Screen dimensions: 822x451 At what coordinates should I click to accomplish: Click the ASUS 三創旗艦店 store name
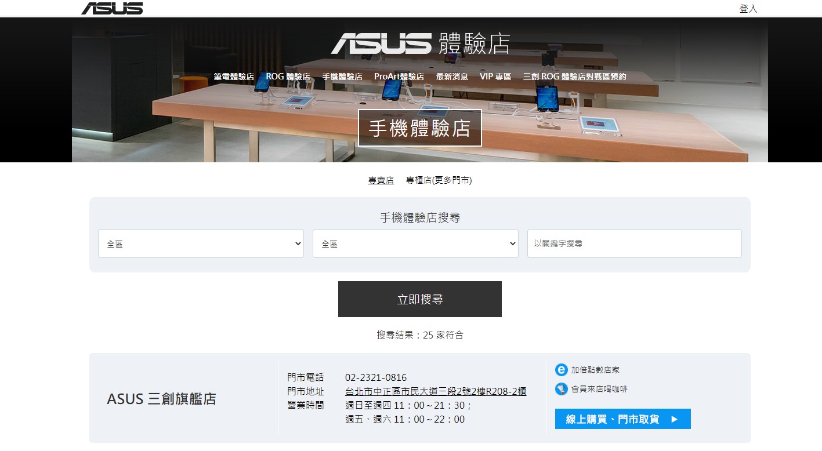[161, 399]
